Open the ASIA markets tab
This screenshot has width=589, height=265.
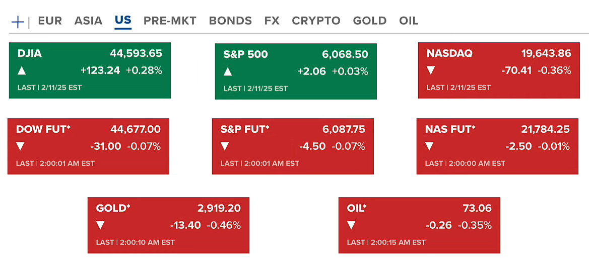click(88, 21)
